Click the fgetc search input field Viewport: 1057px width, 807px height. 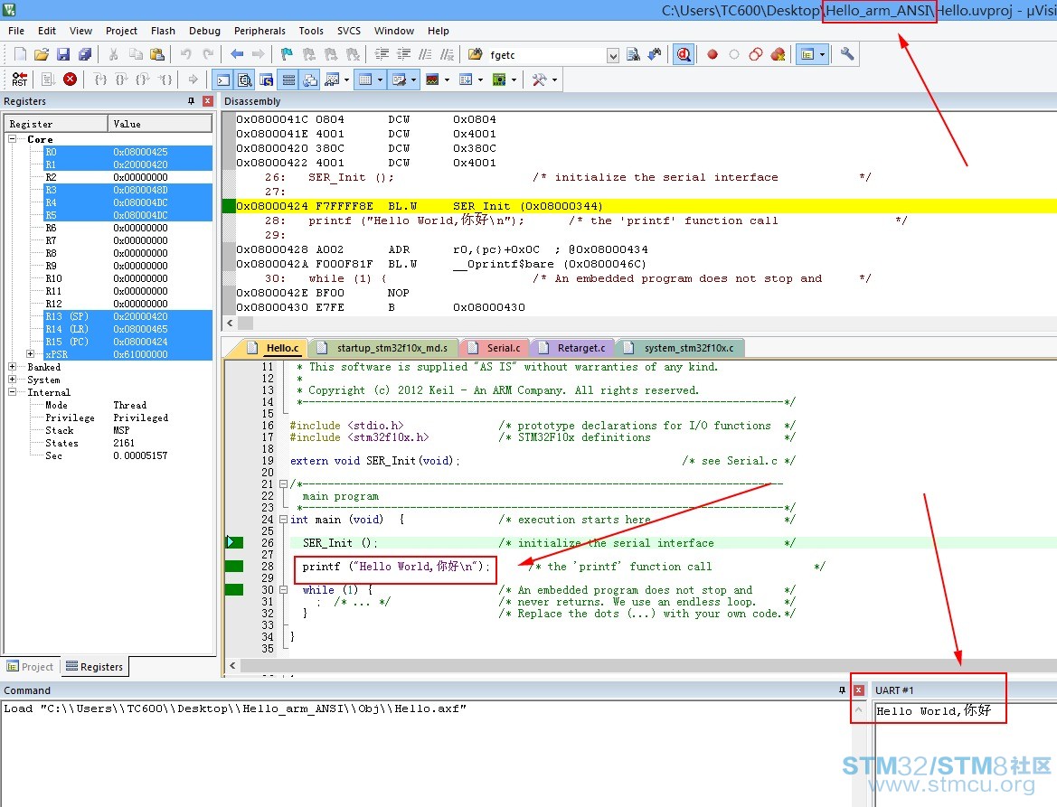click(x=546, y=55)
